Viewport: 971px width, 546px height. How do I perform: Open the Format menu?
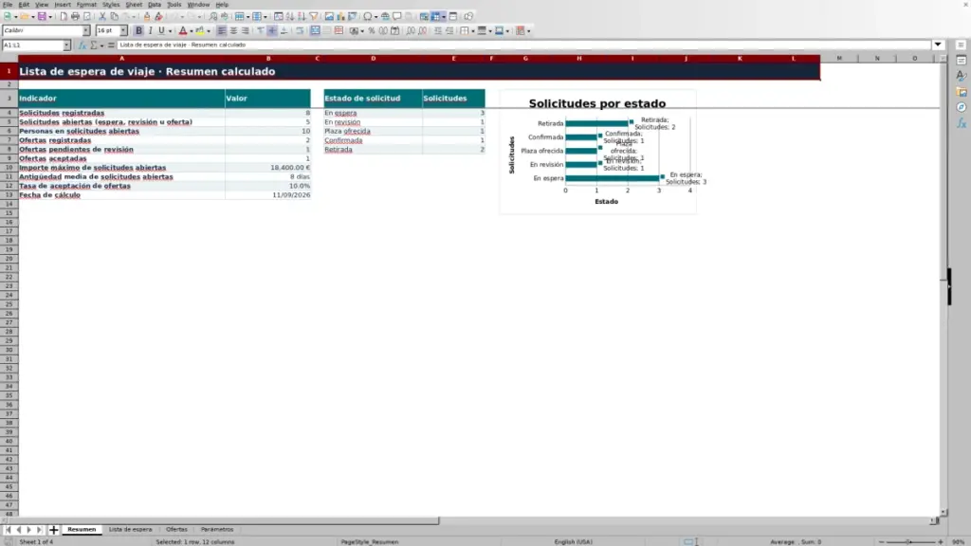click(86, 5)
